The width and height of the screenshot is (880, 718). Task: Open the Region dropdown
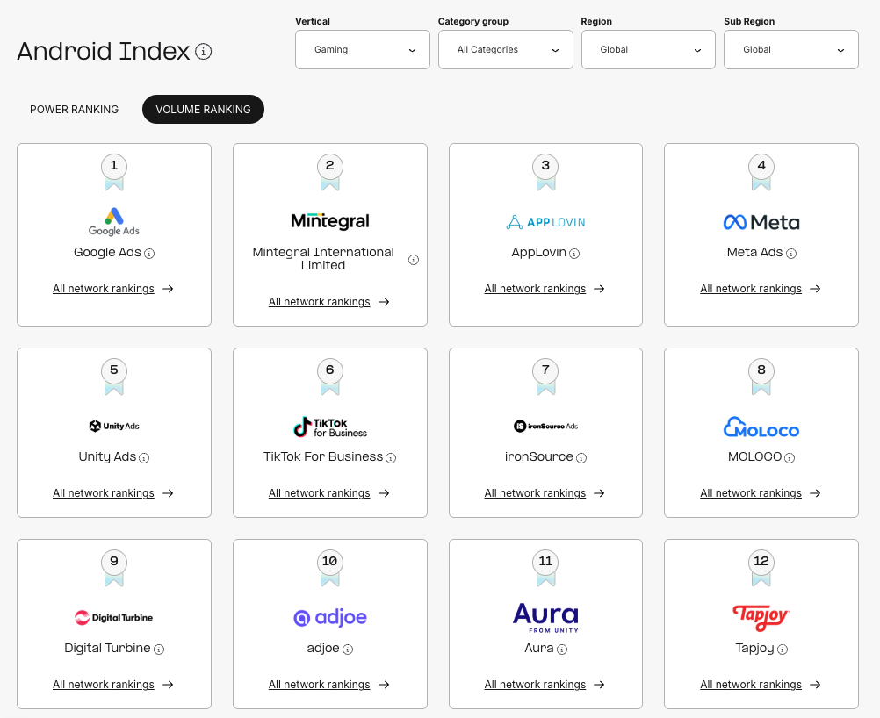tap(648, 50)
